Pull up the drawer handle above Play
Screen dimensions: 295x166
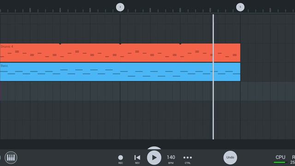pos(154,148)
